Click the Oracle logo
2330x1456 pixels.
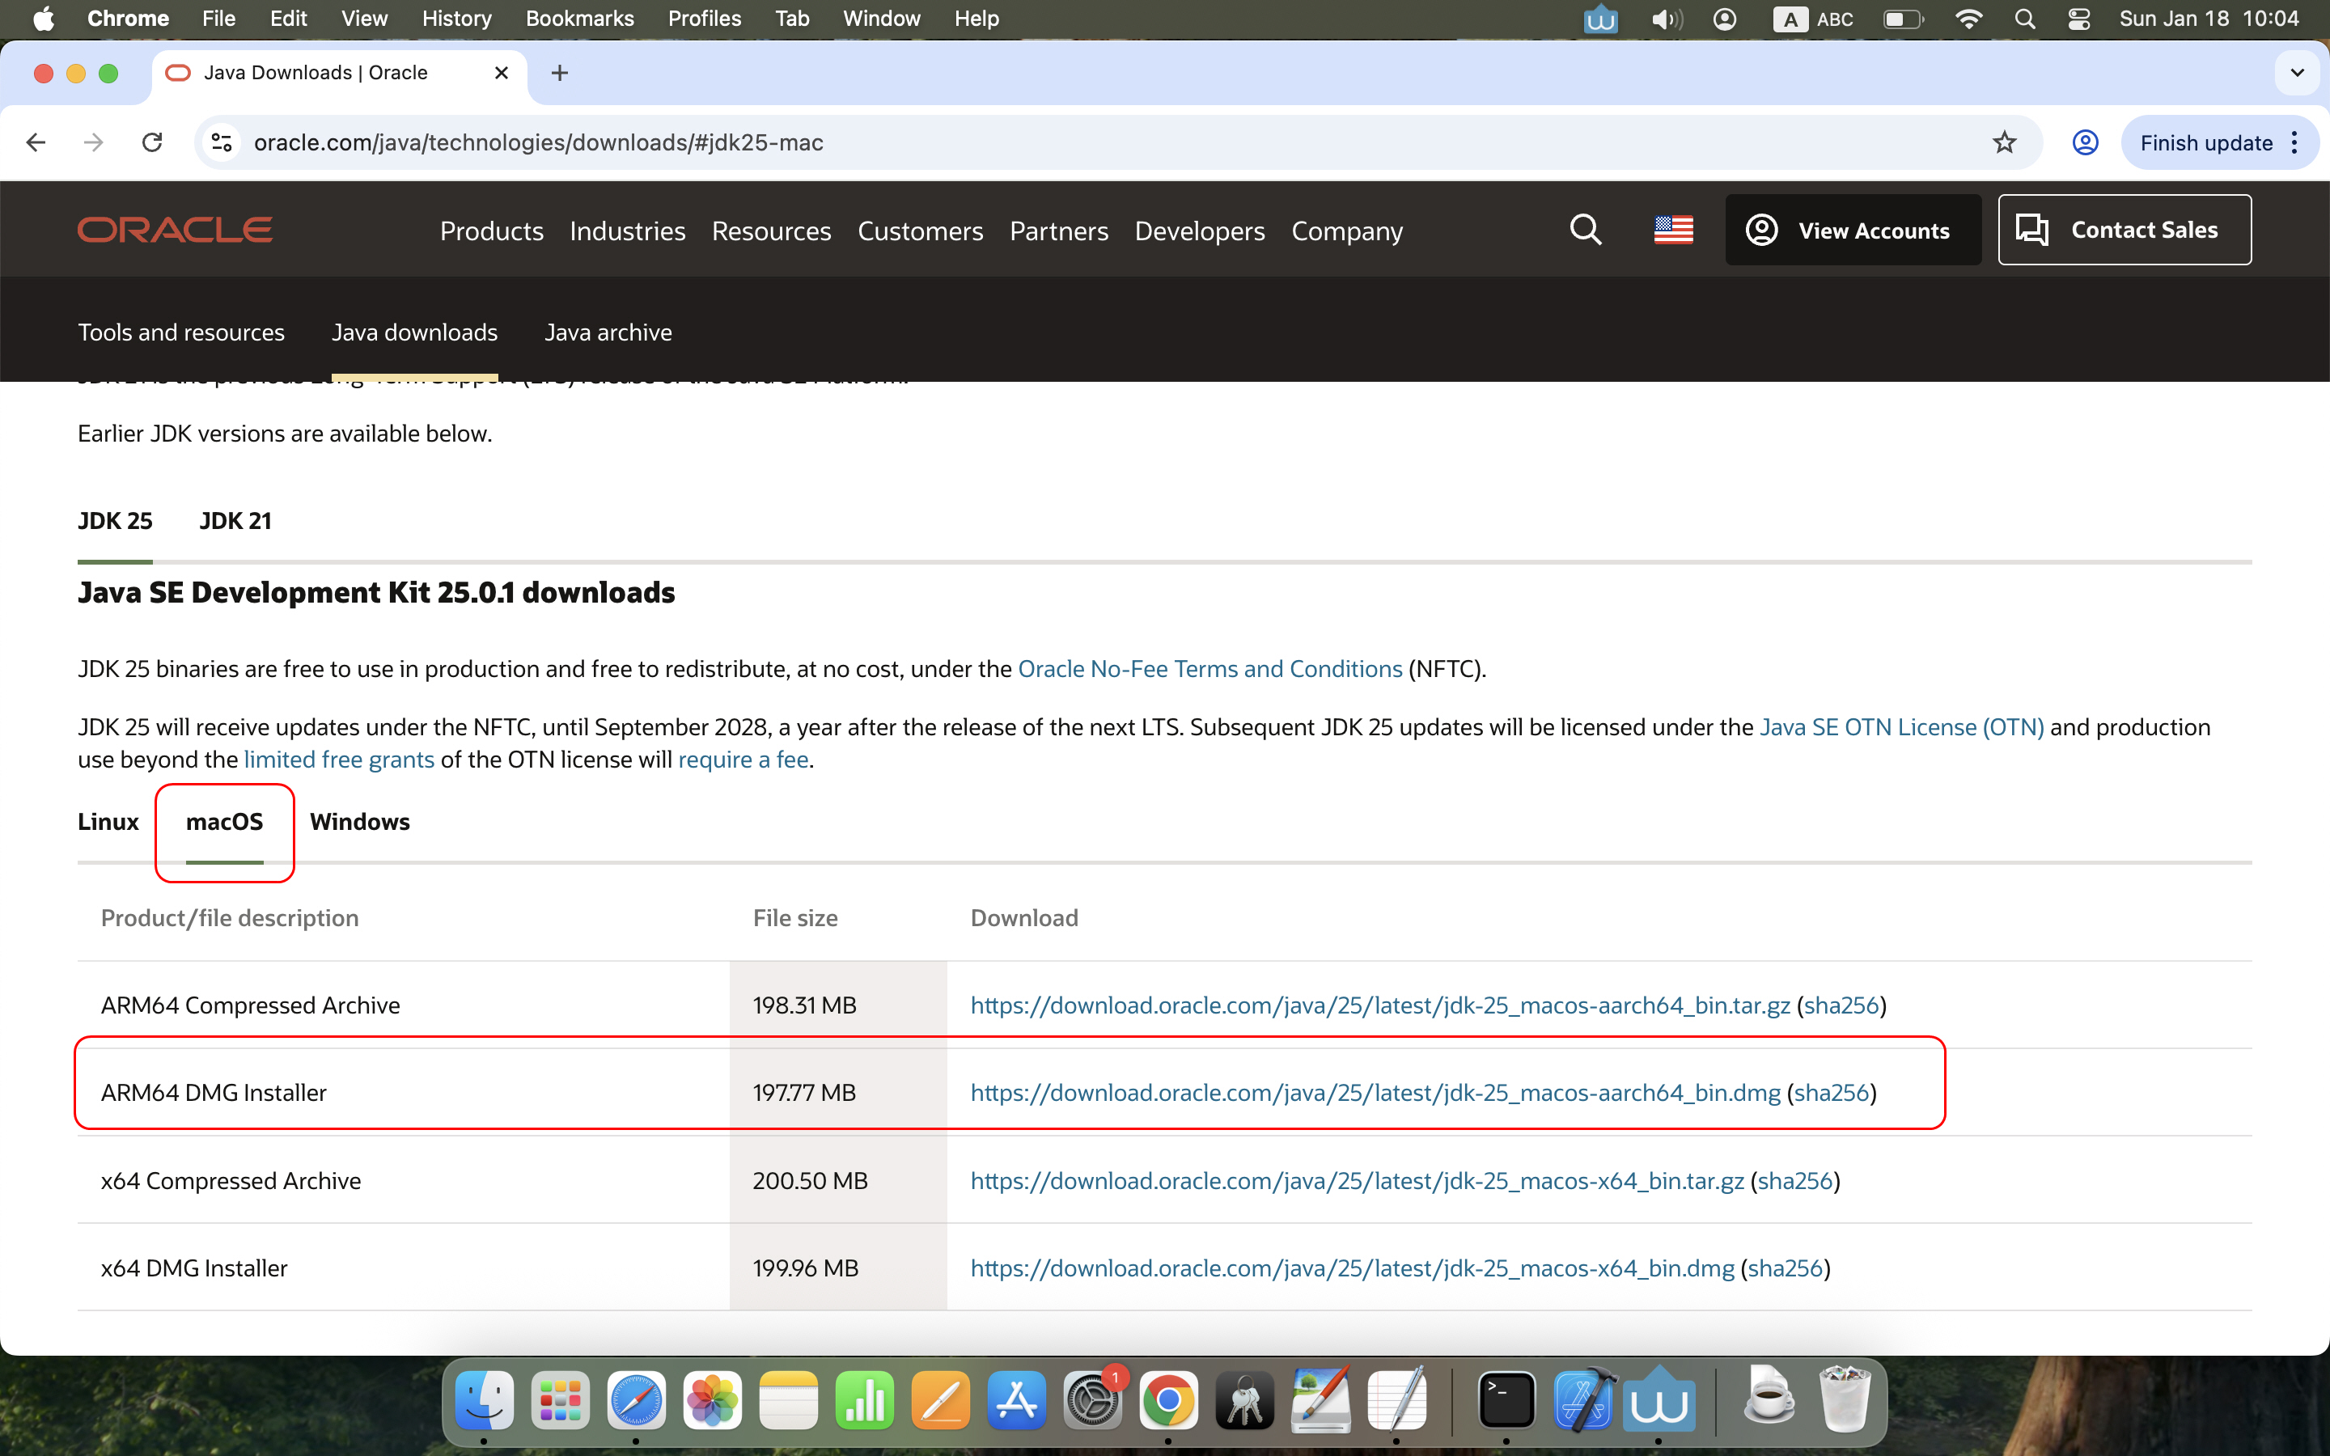pos(176,231)
